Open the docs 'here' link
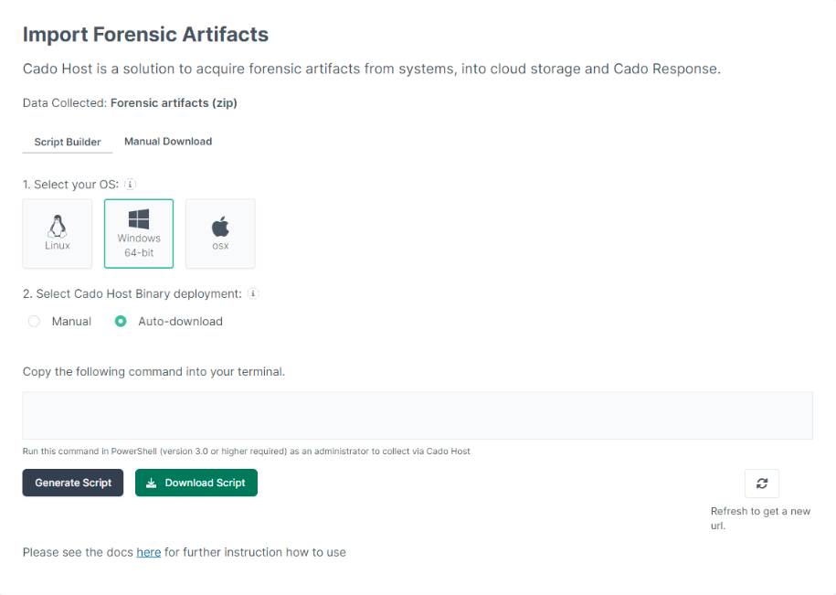 coord(148,552)
